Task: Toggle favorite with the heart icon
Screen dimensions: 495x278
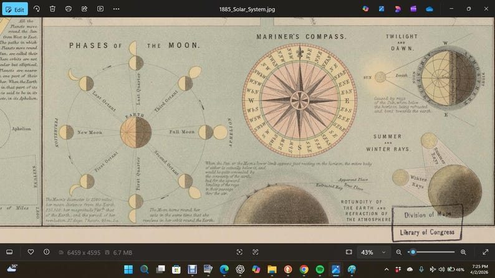Action: [x=31, y=252]
